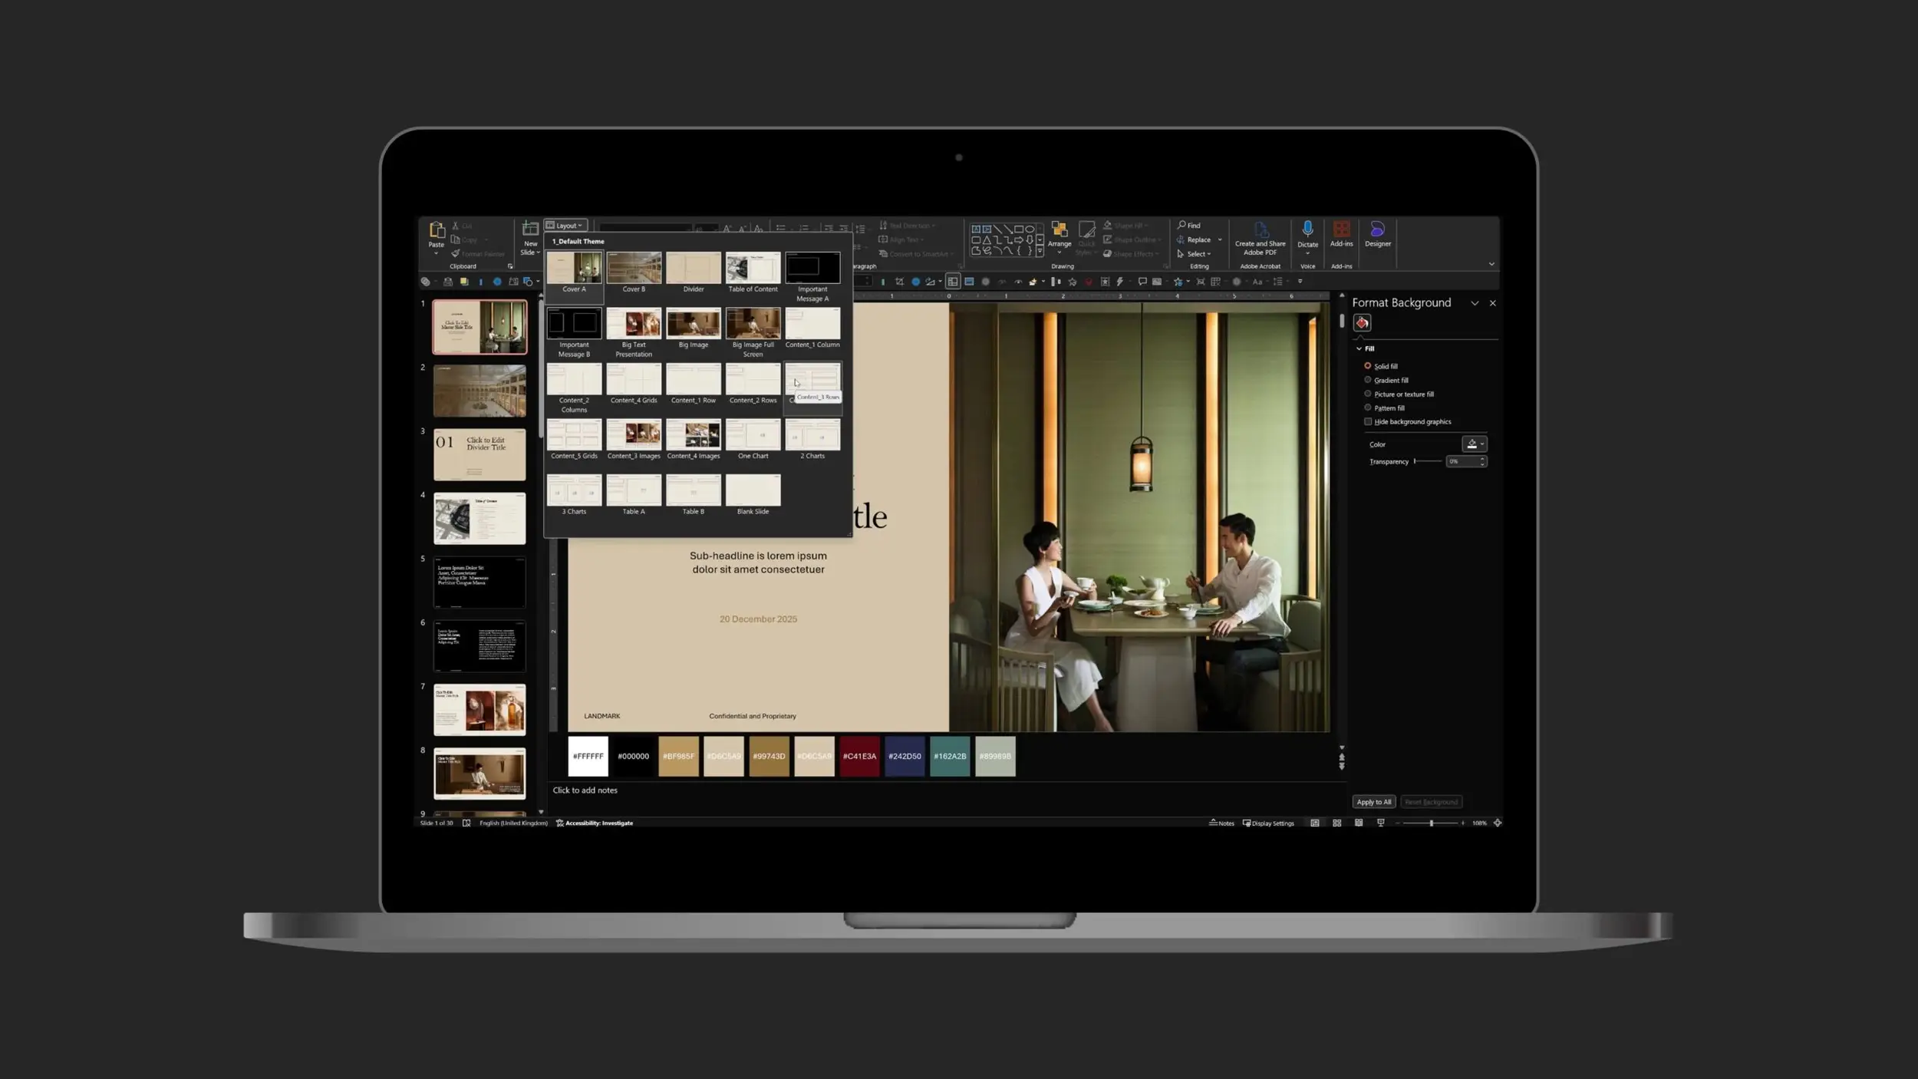Open the Add-ins icon

(1341, 230)
